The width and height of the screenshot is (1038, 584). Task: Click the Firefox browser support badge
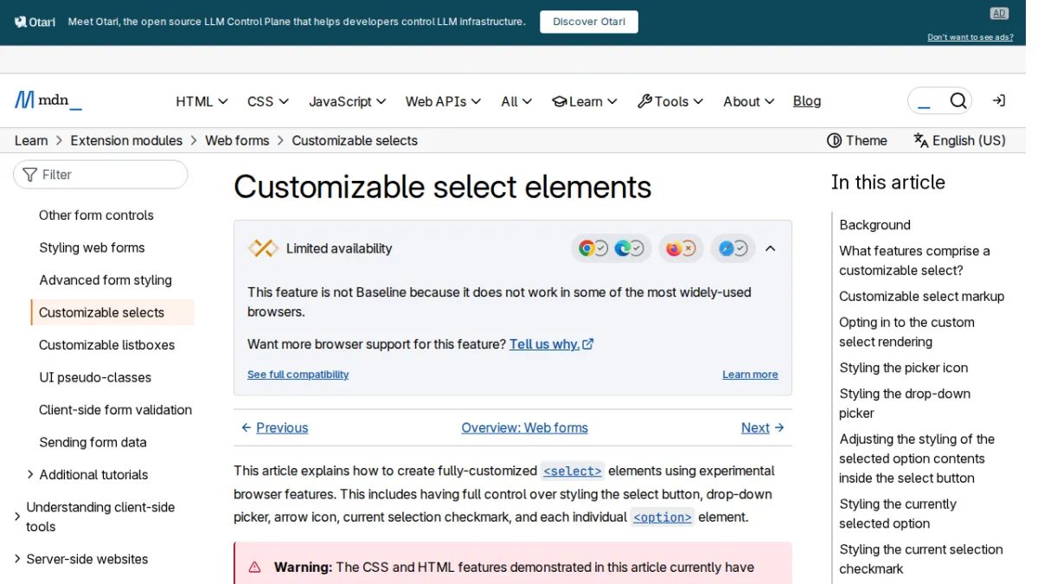coord(681,249)
